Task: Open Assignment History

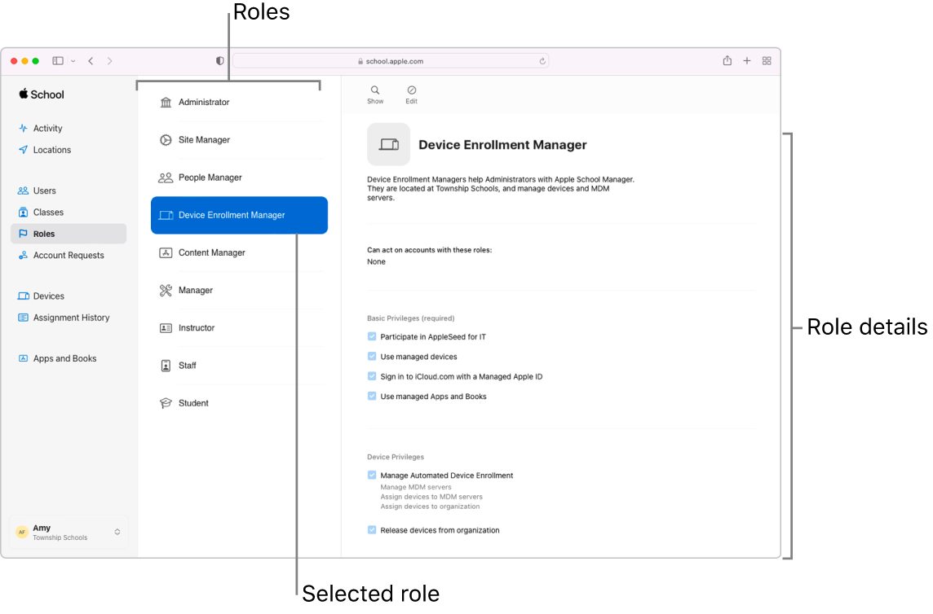Action: pyautogui.click(x=70, y=318)
